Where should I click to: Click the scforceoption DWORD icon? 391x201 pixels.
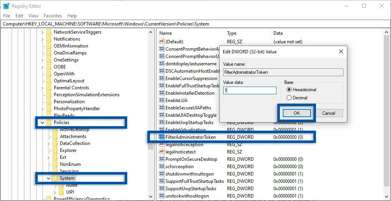click(162, 166)
